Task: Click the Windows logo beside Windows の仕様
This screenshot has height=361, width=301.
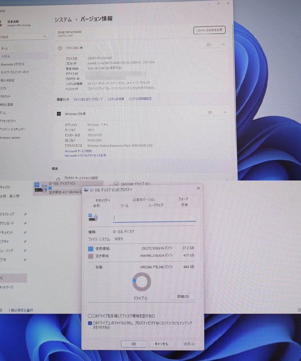Action: 59,114
